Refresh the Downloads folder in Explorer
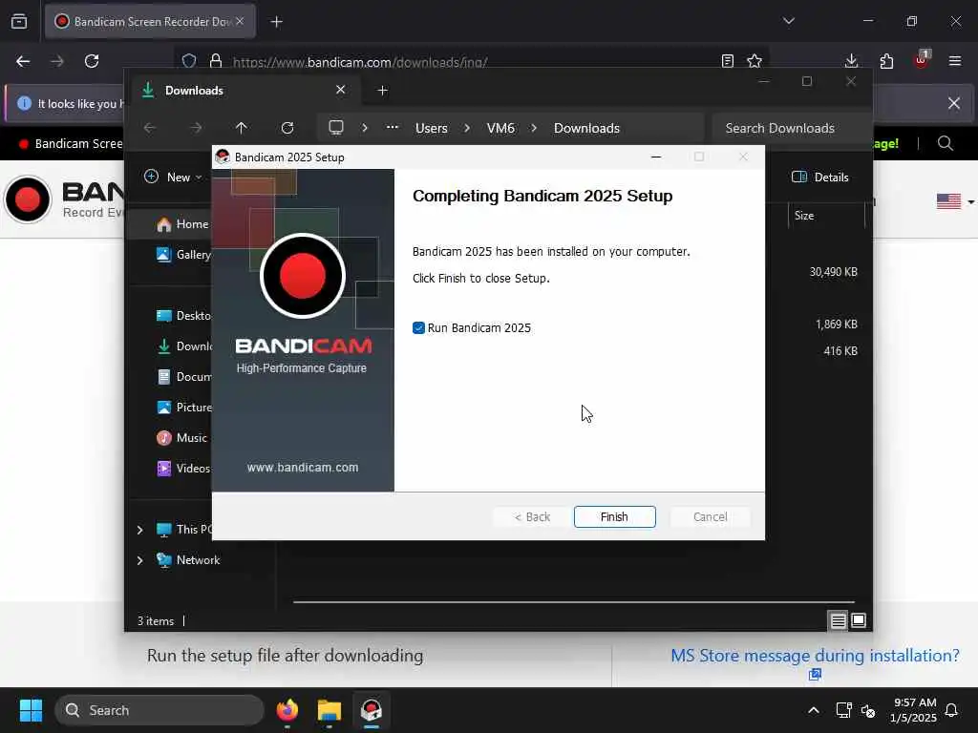Viewport: 978px width, 733px height. point(287,128)
